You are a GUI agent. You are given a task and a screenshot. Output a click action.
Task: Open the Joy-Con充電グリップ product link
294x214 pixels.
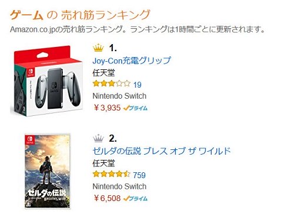point(132,61)
